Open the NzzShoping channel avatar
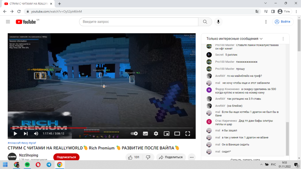Screen dimensions: 301x169 12,157
